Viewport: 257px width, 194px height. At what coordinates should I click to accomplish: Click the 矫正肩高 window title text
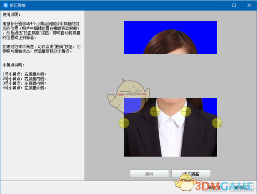click(17, 5)
